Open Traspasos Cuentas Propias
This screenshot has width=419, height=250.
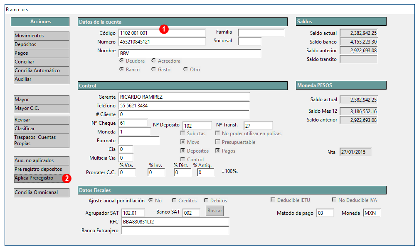[42, 141]
